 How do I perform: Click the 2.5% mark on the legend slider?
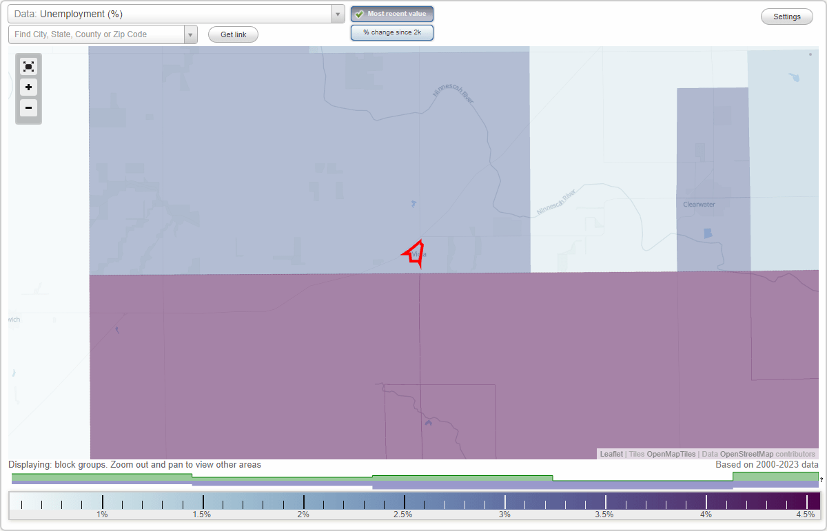[403, 503]
